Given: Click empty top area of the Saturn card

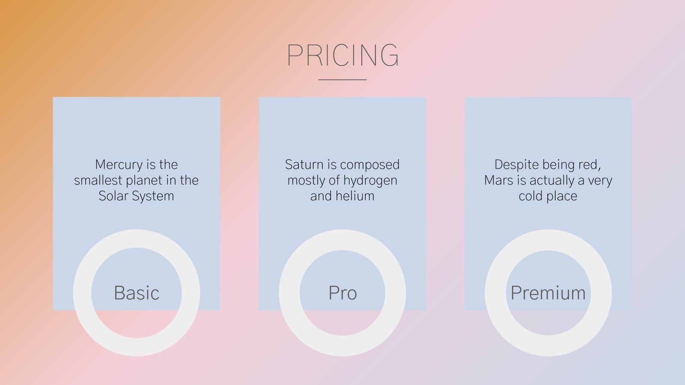Looking at the screenshot, I should 342,124.
